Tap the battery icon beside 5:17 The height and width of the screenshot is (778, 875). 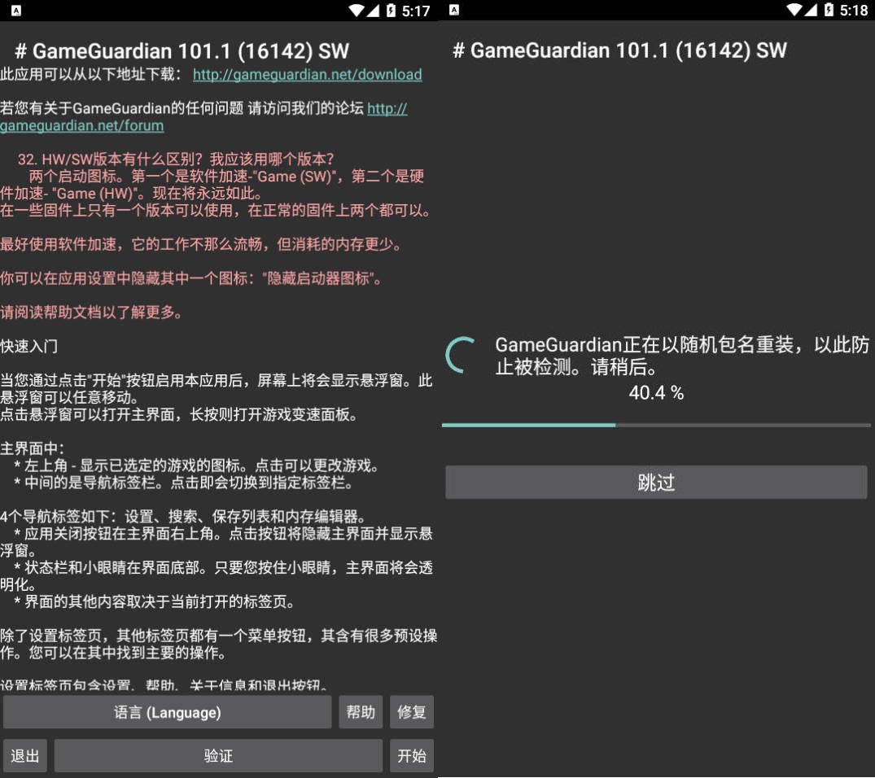(x=392, y=10)
